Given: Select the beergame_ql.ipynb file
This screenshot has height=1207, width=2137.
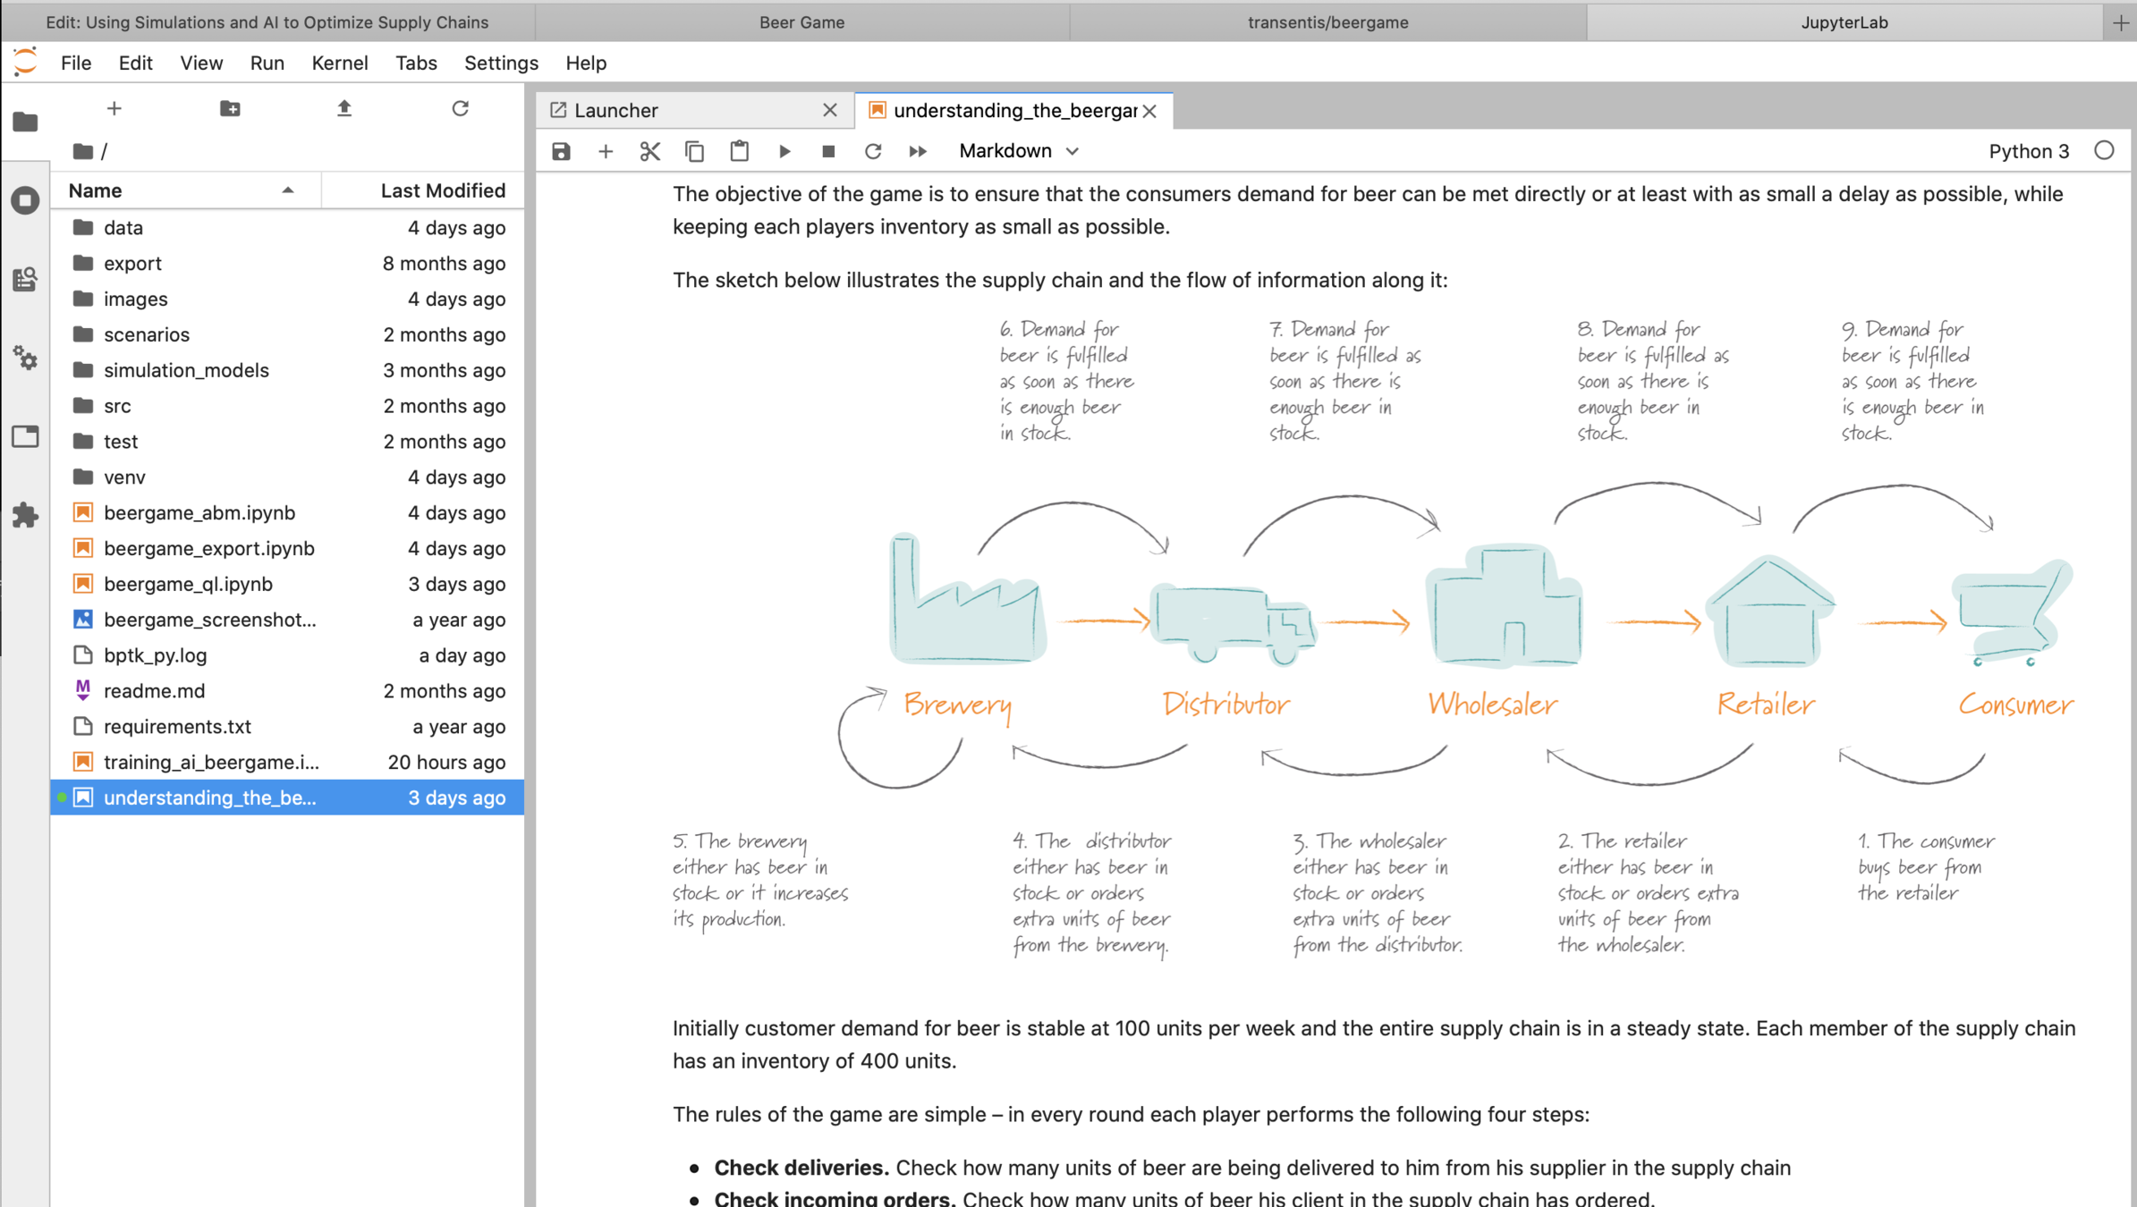Looking at the screenshot, I should coord(188,584).
